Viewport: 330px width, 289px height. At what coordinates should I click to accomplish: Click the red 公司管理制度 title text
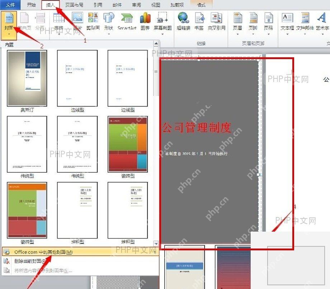click(197, 127)
